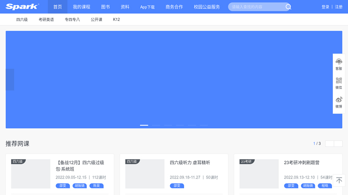Select the K12 category tab
This screenshot has height=195, width=348.
[116, 19]
